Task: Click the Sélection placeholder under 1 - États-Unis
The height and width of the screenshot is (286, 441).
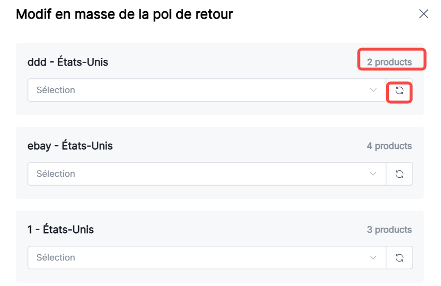Action: click(55, 258)
